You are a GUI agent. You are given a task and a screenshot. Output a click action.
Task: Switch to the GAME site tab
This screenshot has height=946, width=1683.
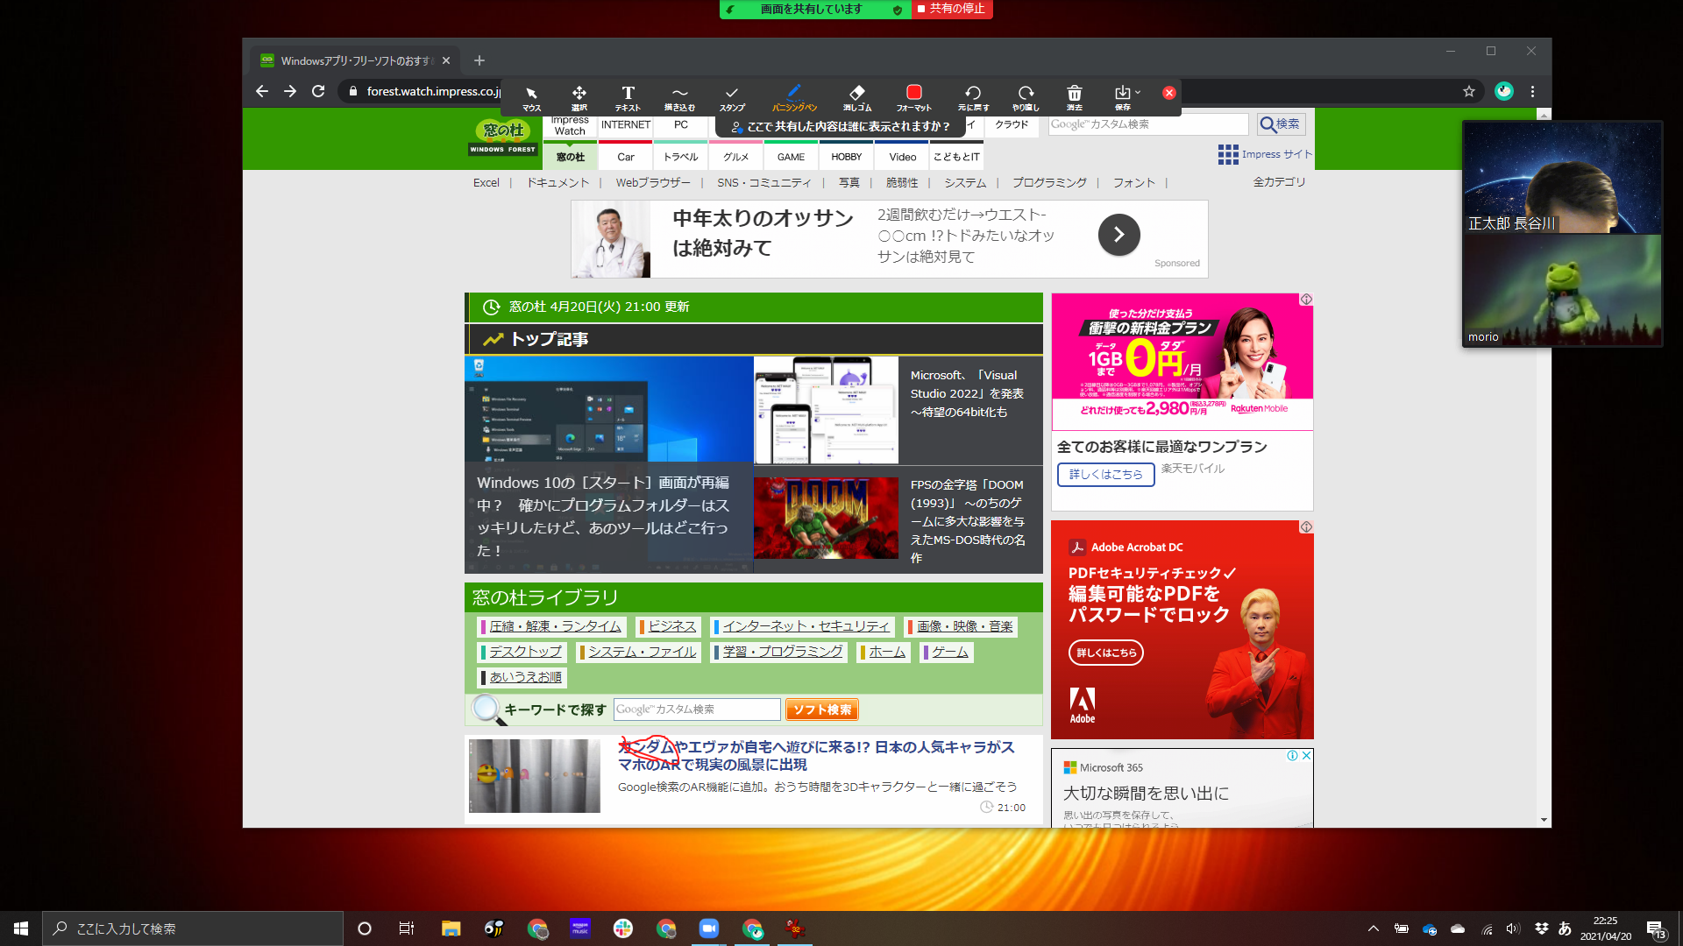(791, 157)
